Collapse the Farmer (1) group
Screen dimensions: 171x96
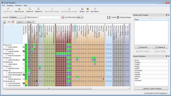[x=4, y=58]
